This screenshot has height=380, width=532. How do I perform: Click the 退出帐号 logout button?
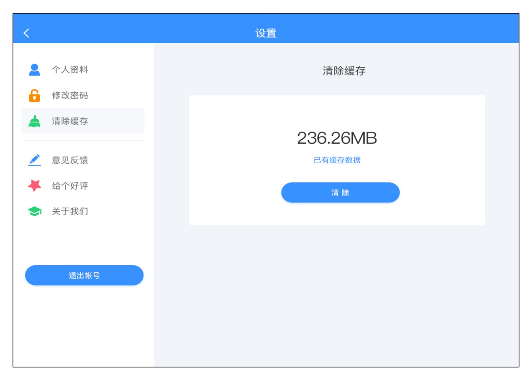tap(84, 275)
